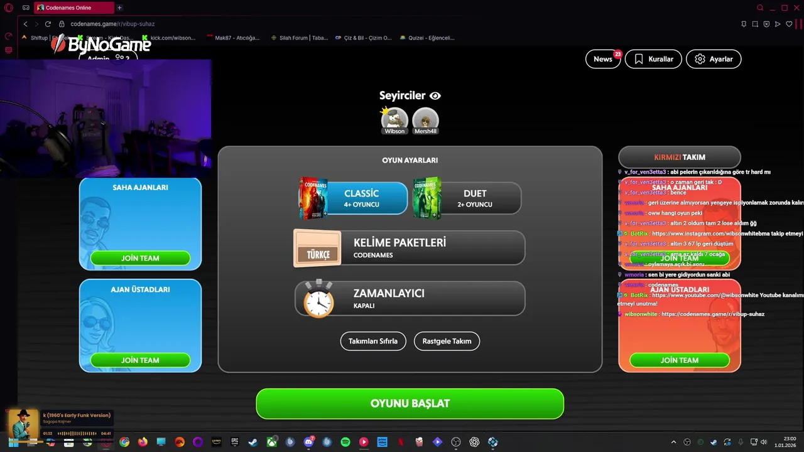The width and height of the screenshot is (804, 452).
Task: Open the volume control in system tray
Action: click(764, 442)
